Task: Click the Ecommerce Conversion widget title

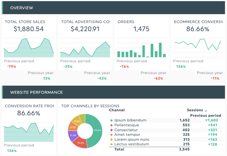Action: pyautogui.click(x=198, y=22)
